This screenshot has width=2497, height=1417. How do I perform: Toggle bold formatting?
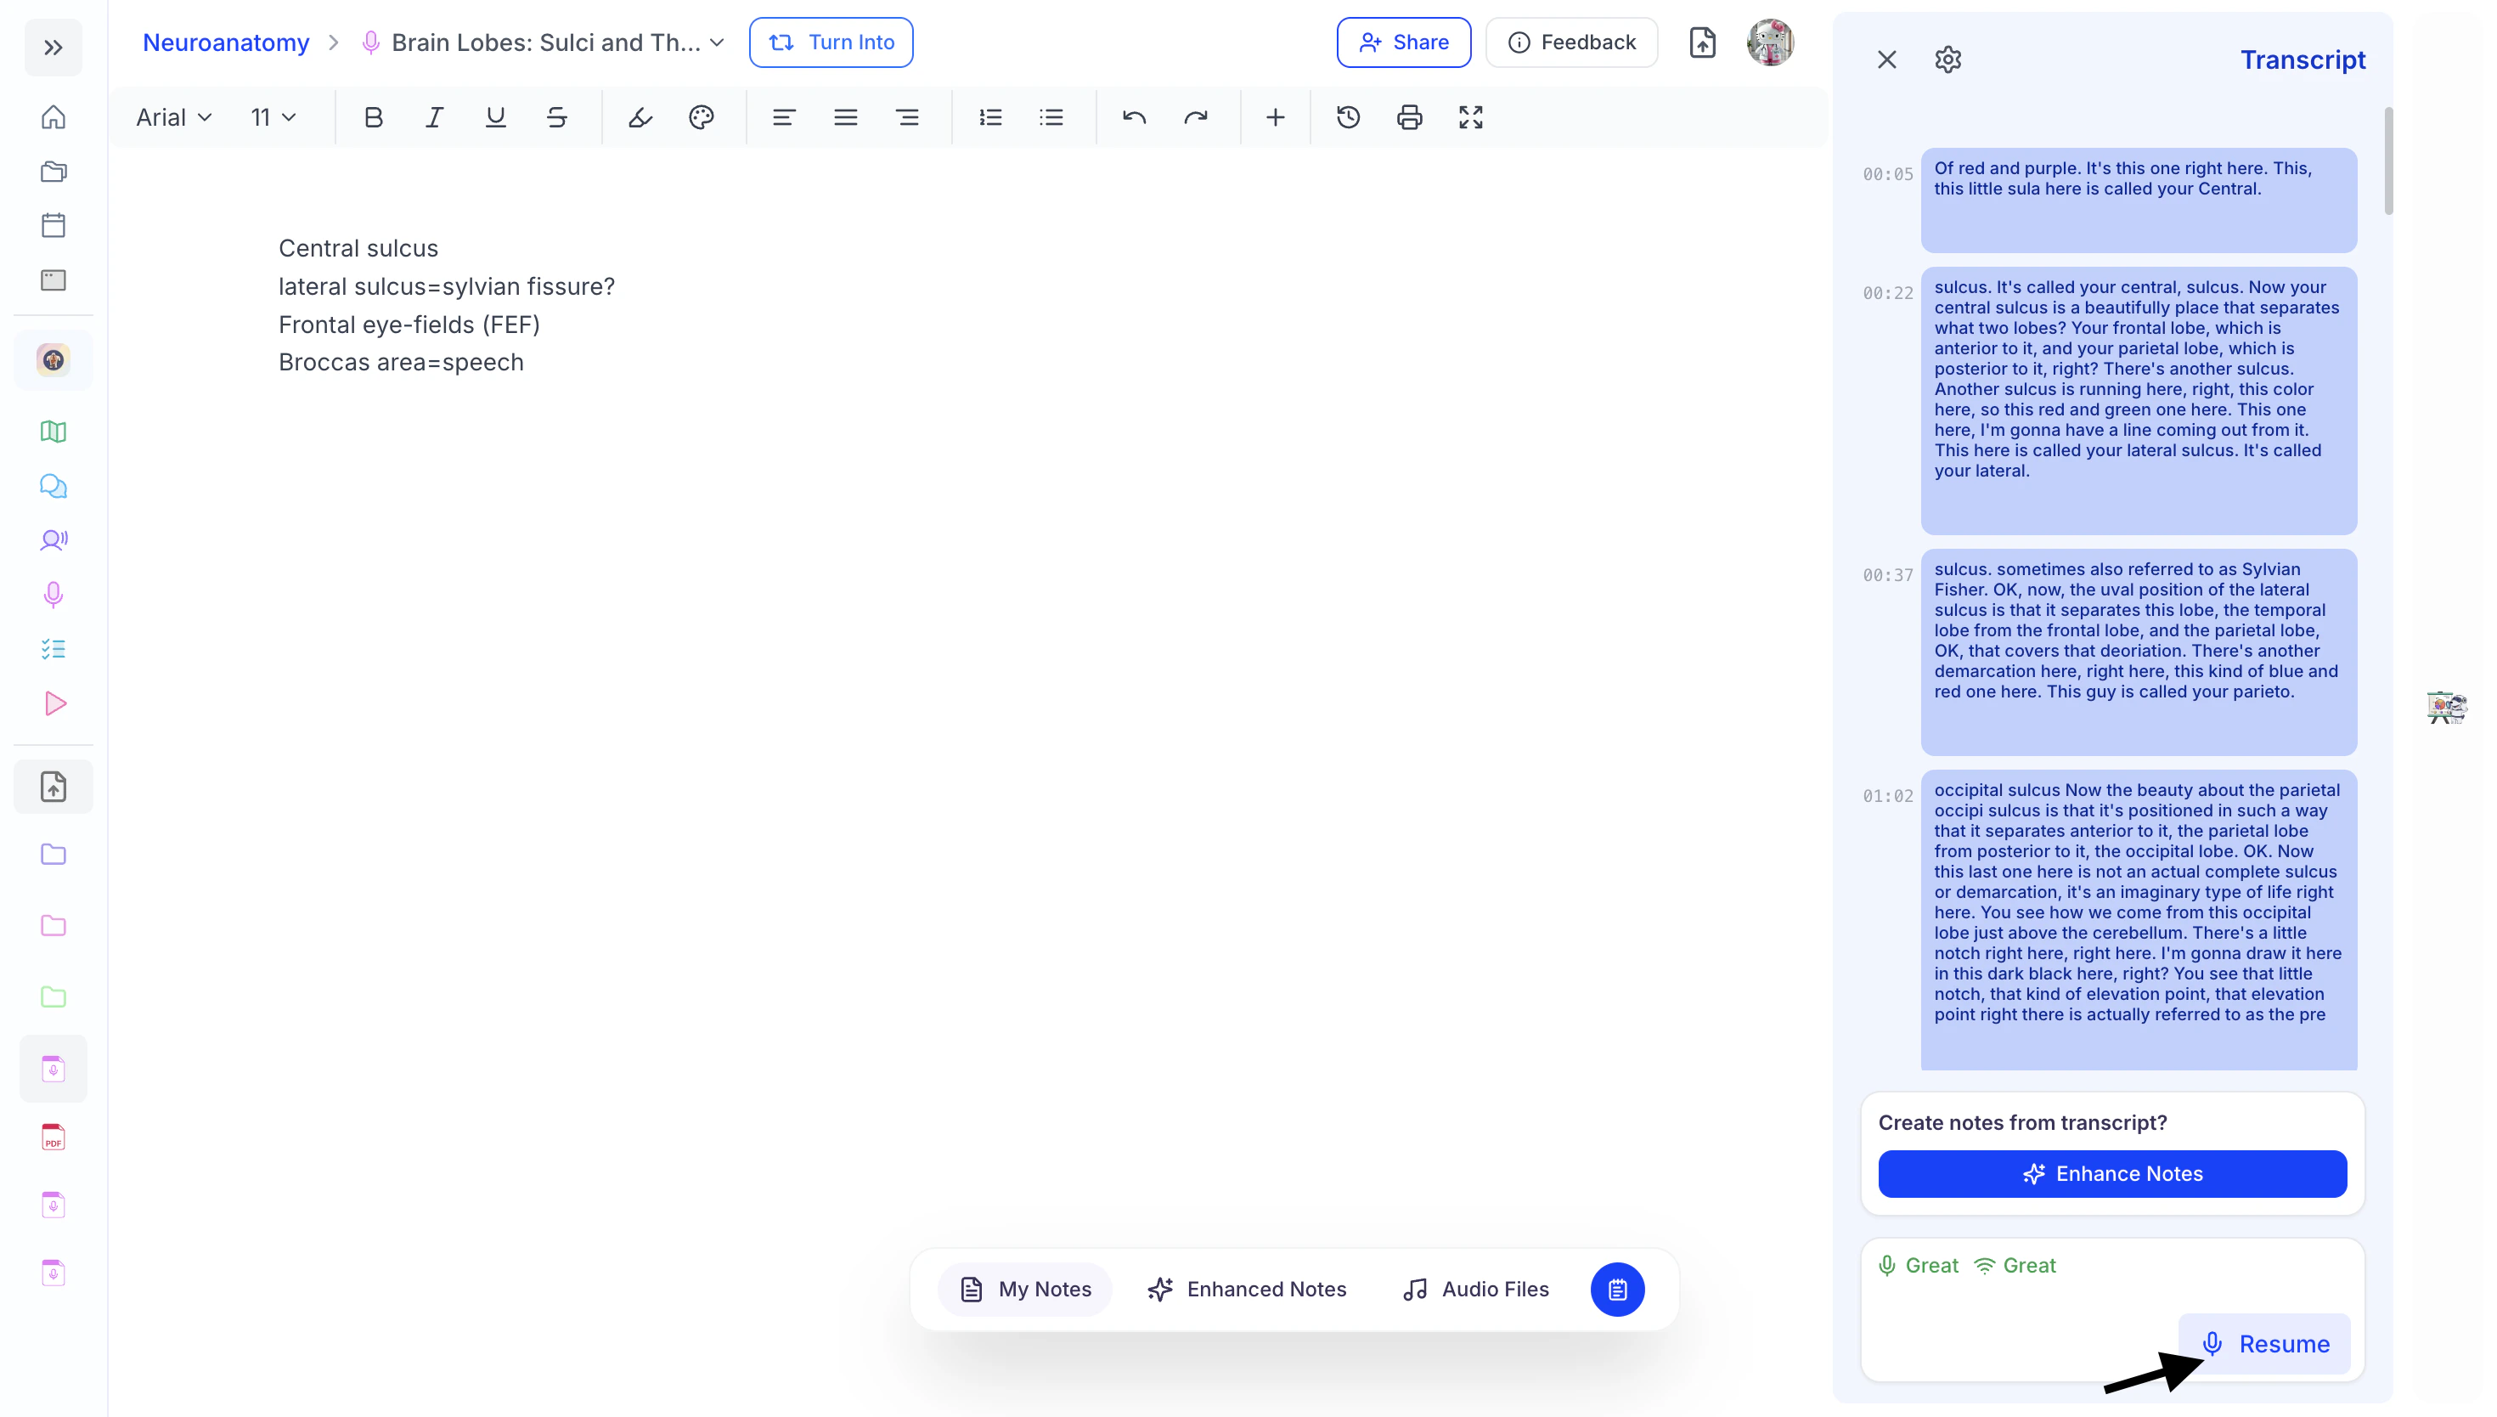[x=374, y=118]
